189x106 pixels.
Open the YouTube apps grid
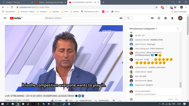[x=159, y=18]
